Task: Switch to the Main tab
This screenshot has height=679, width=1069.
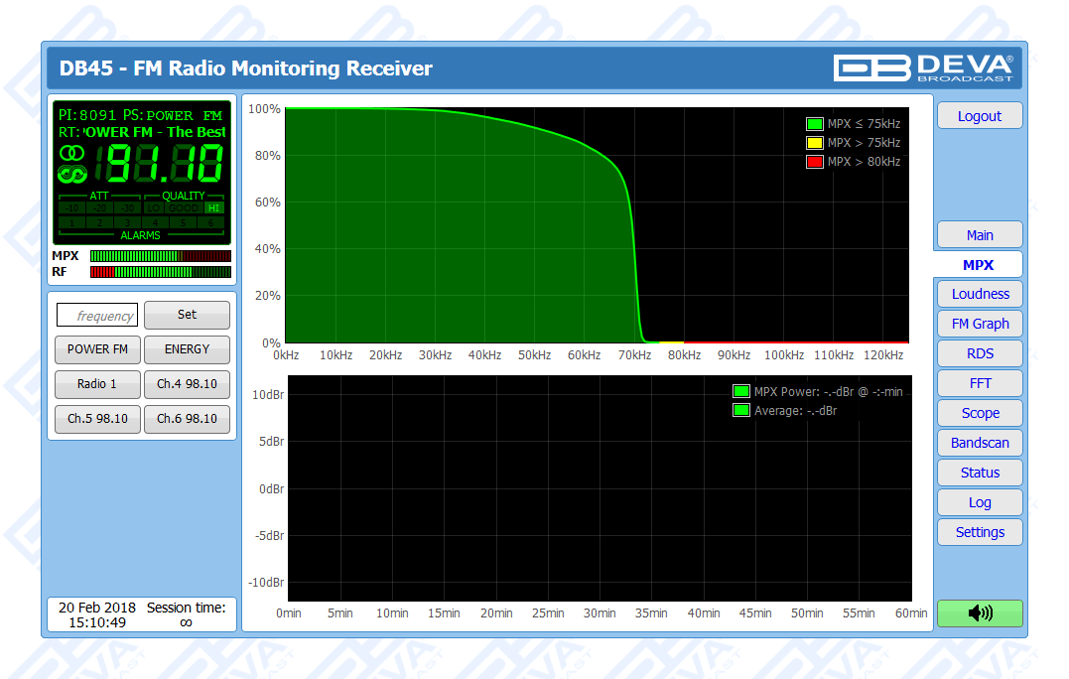Action: [x=979, y=235]
